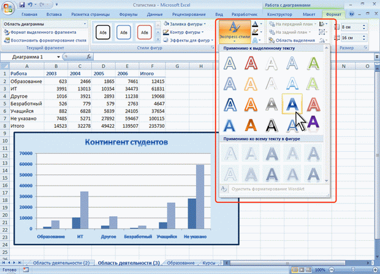
Task: Click the fx insert function icon
Action: pos(89,57)
